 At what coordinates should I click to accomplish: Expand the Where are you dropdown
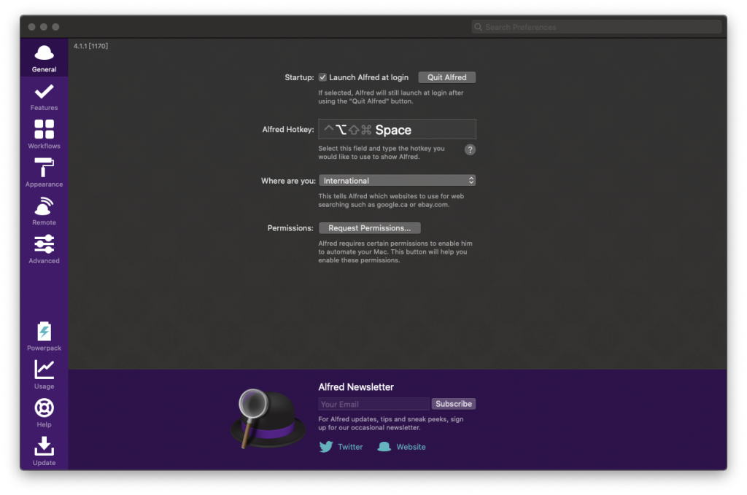point(398,180)
